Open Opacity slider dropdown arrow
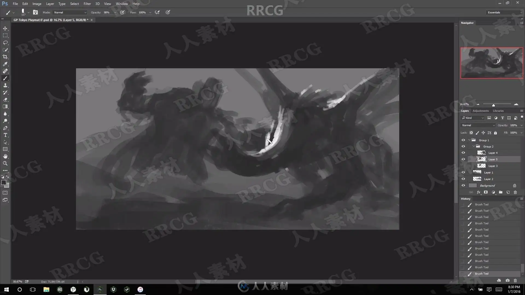Screen dimensions: 525x295 pos(115,13)
